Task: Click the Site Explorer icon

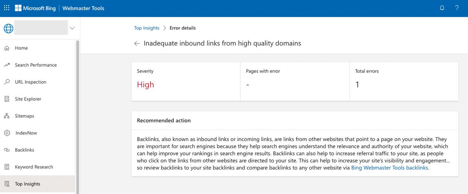Action: (x=7, y=99)
